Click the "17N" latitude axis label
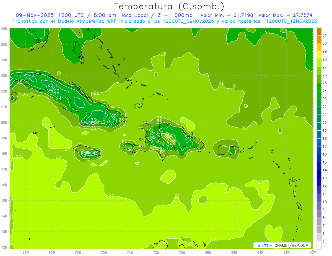 [4, 169]
